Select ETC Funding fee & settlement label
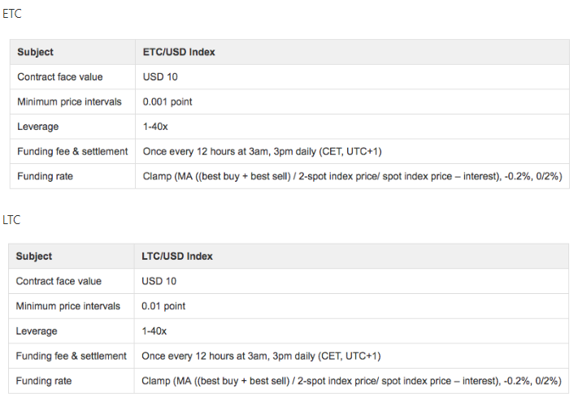The image size is (578, 406). point(72,151)
